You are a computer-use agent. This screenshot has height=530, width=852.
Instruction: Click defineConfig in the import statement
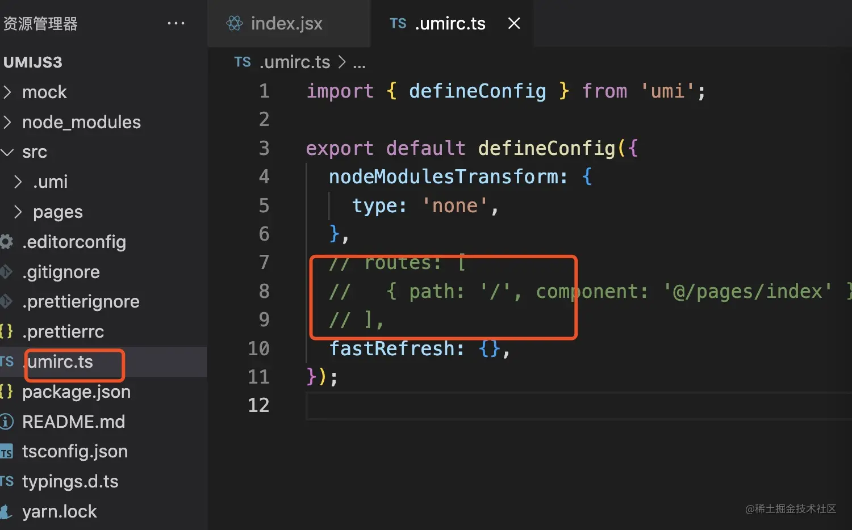[x=477, y=91]
